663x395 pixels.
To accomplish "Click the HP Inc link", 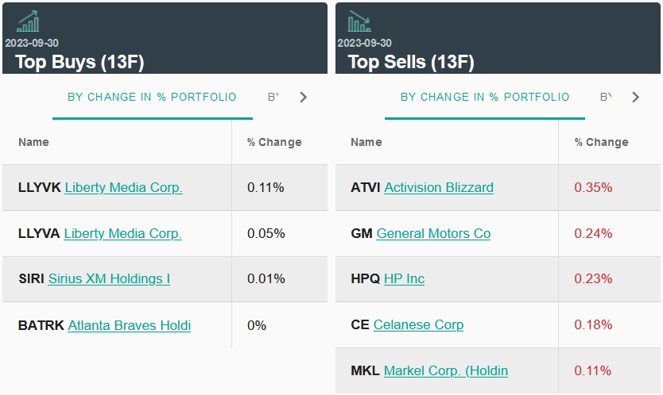I will (x=404, y=279).
